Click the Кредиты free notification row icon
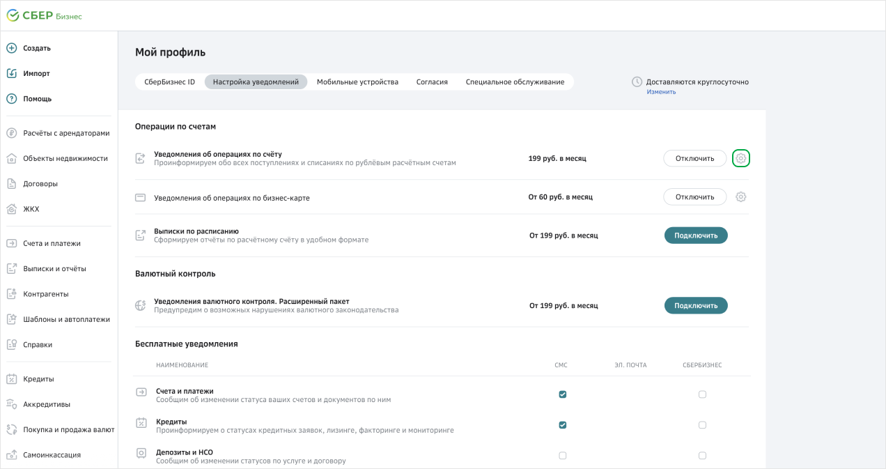This screenshot has width=886, height=469. 141,422
